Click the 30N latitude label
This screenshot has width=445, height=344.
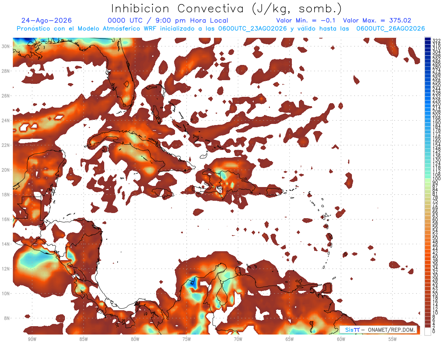point(6,46)
